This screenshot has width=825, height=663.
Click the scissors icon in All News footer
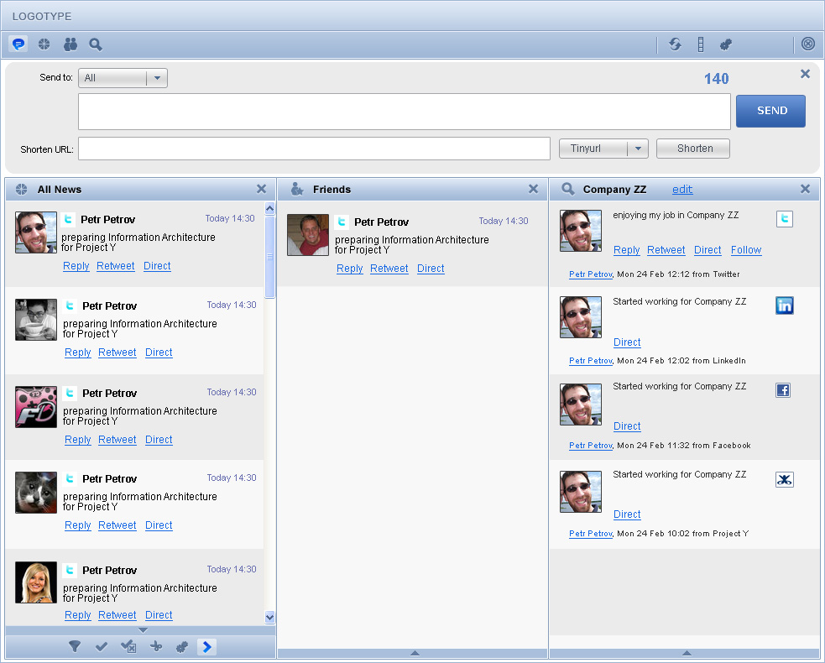click(155, 646)
